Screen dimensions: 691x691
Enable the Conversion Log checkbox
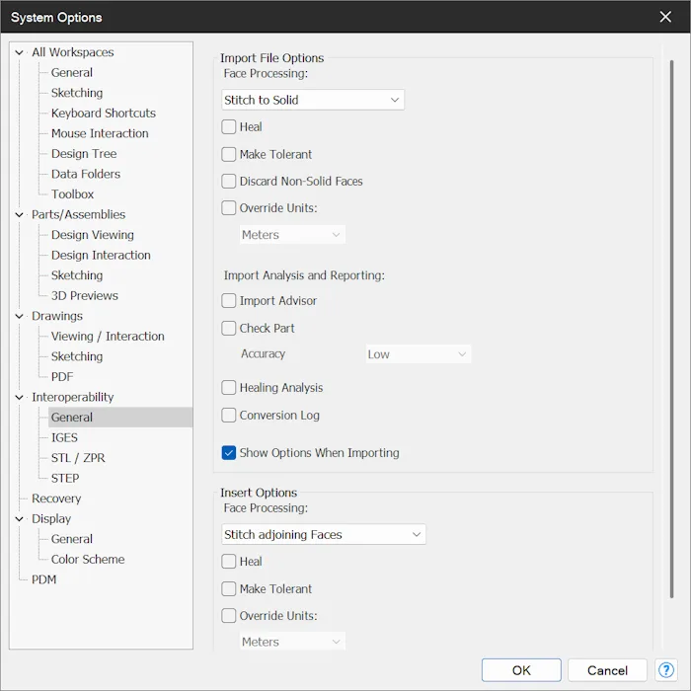pyautogui.click(x=228, y=416)
